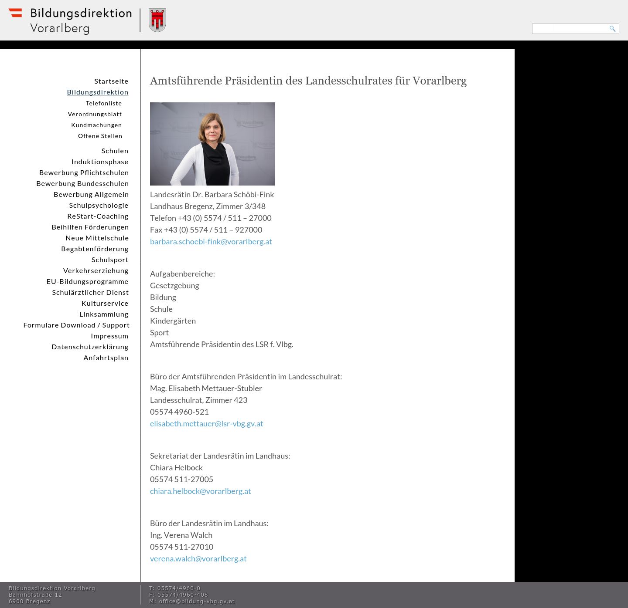Open the Datenschutzerklärung page
Viewport: 628px width, 608px height.
(x=90, y=347)
